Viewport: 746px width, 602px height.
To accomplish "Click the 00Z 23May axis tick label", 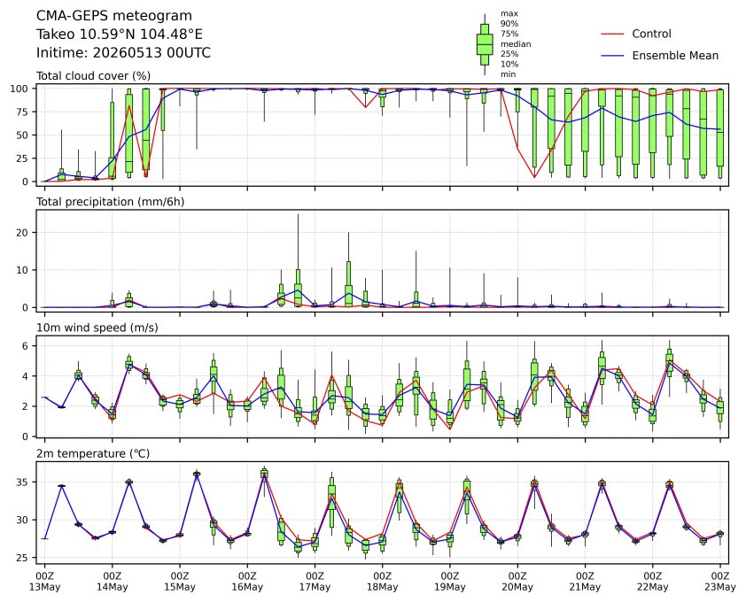I will point(719,582).
